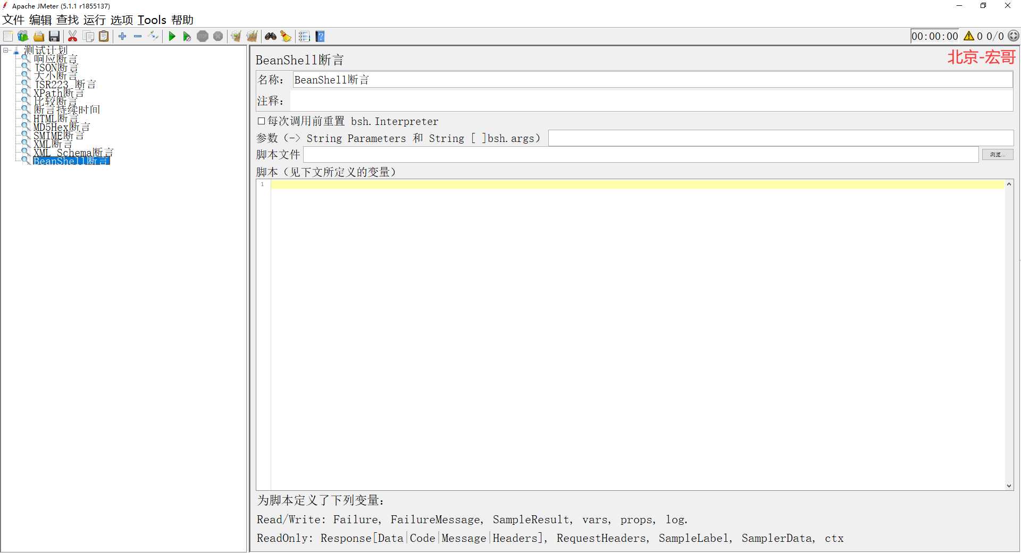Select MD5Hex断言 in the tree
Image resolution: width=1021 pixels, height=553 pixels.
[62, 127]
